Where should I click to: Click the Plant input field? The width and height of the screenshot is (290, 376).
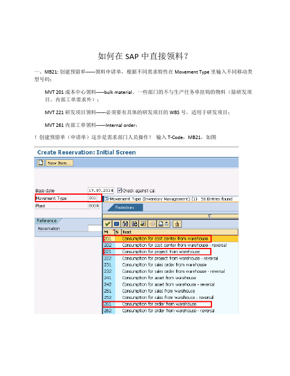(94, 206)
